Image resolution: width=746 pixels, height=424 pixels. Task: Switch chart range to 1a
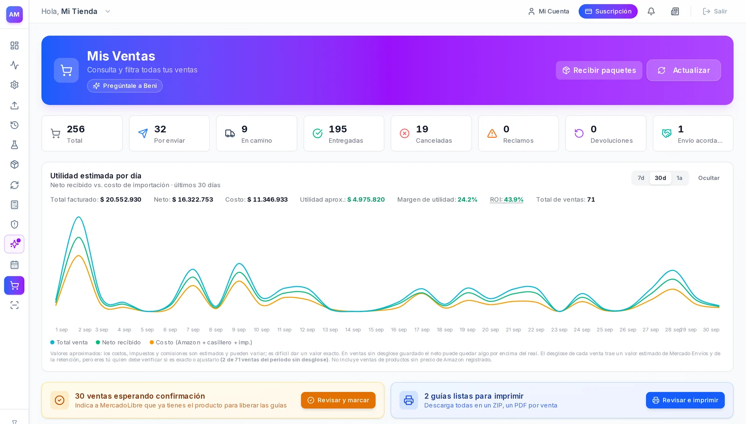(679, 178)
